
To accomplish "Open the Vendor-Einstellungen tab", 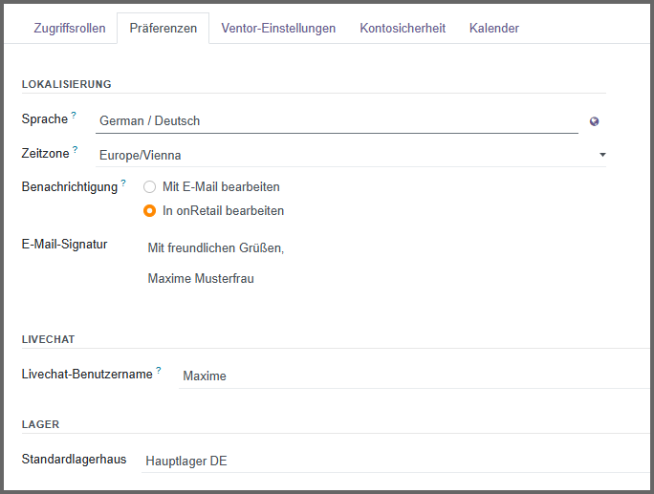I will click(278, 29).
